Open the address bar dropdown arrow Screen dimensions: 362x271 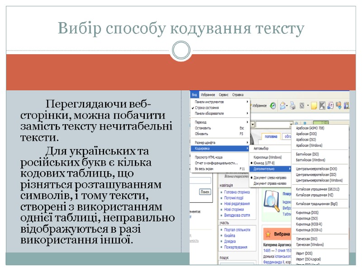(x=252, y=125)
